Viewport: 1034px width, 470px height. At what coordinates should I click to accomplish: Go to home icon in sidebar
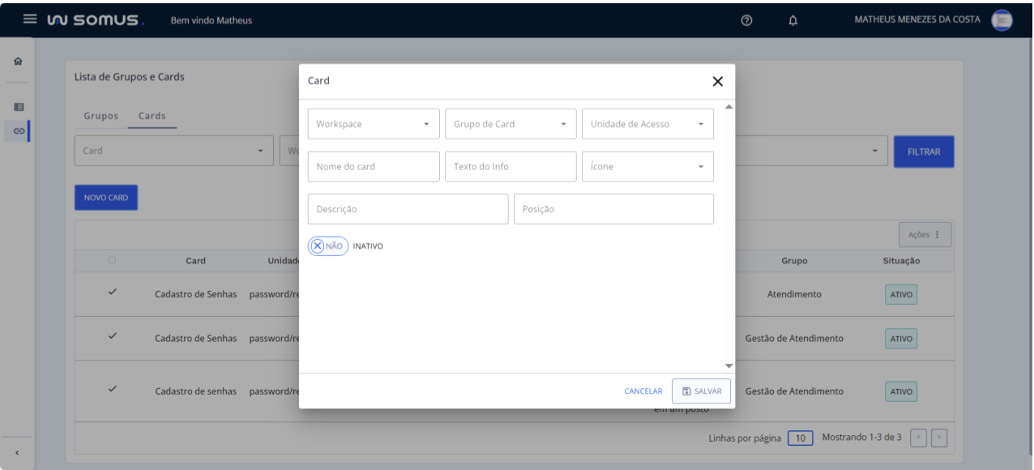coord(18,62)
